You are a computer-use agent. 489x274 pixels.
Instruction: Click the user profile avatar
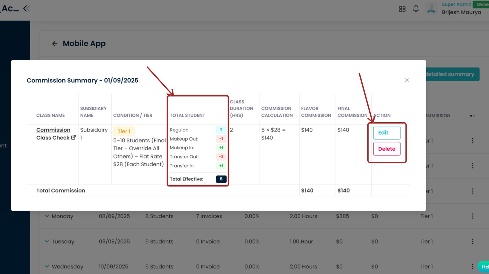[x=431, y=9]
